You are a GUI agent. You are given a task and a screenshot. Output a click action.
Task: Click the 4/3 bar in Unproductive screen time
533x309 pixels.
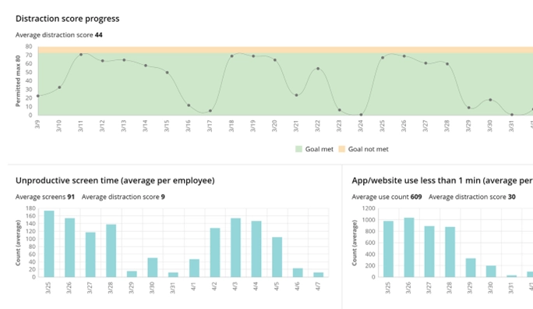point(235,247)
